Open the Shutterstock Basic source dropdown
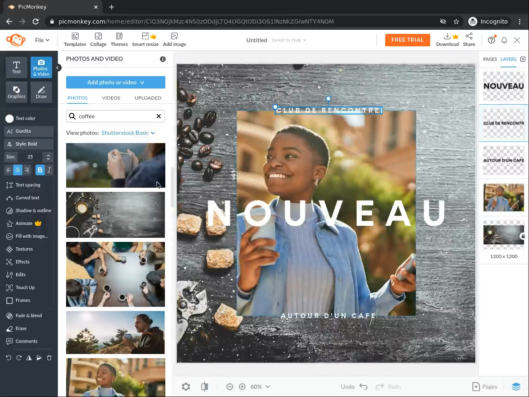529x397 pixels. [128, 133]
